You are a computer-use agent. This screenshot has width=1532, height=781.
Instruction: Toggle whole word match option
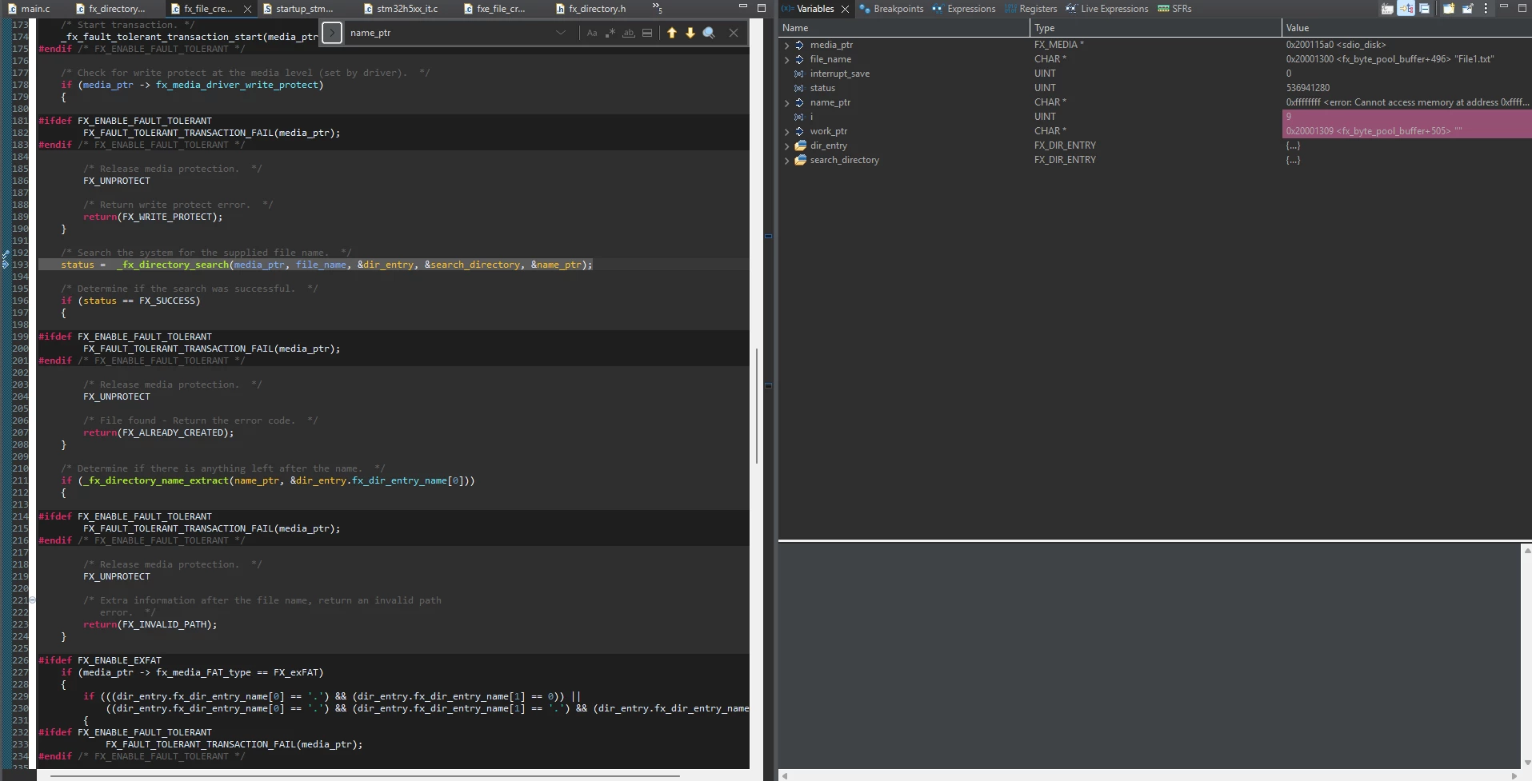[629, 33]
